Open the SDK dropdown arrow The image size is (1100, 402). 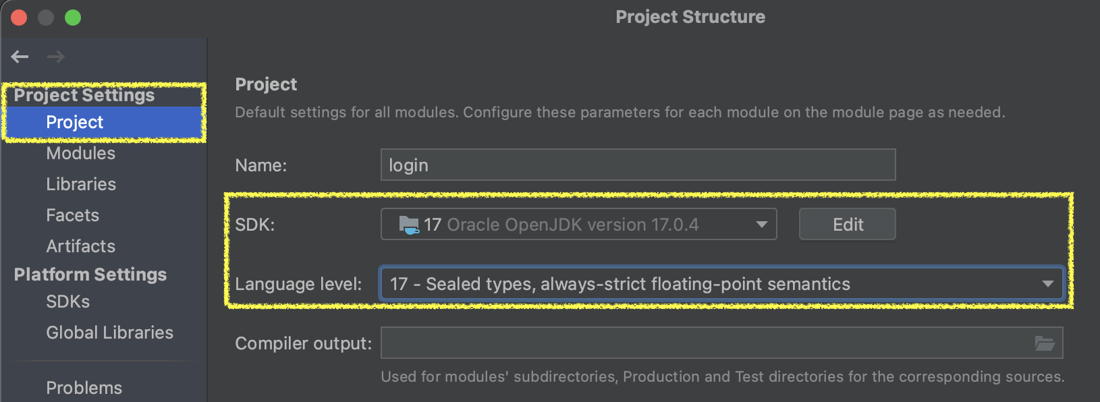762,225
